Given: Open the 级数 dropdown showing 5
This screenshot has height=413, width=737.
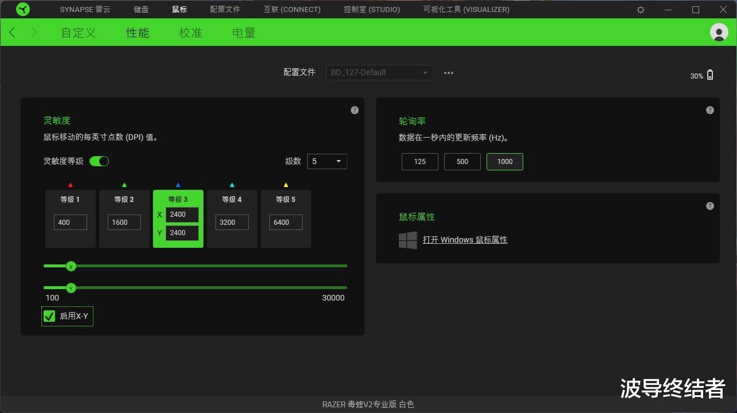Looking at the screenshot, I should (x=327, y=161).
